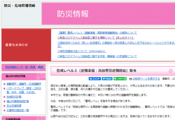Image resolution: width=175 pixels, height=120 pixels.
Task: Open 新型コロナウイルス感染症に関する情報 まとめサイト link
Action: (x=96, y=38)
